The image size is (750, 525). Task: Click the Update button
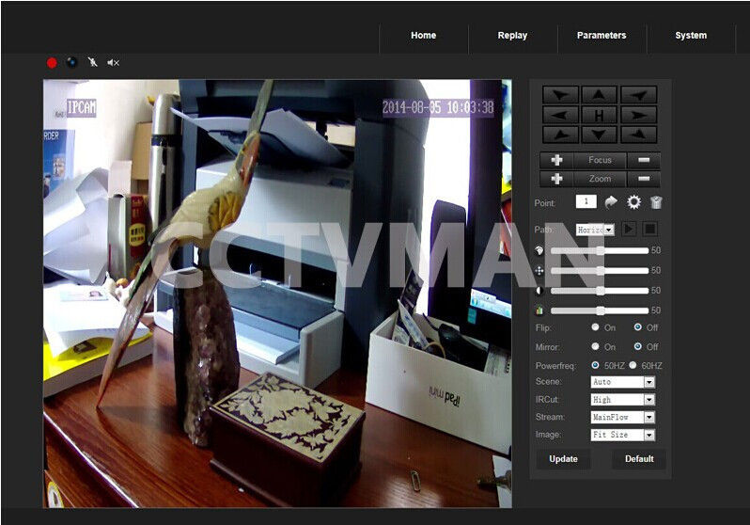coord(563,459)
